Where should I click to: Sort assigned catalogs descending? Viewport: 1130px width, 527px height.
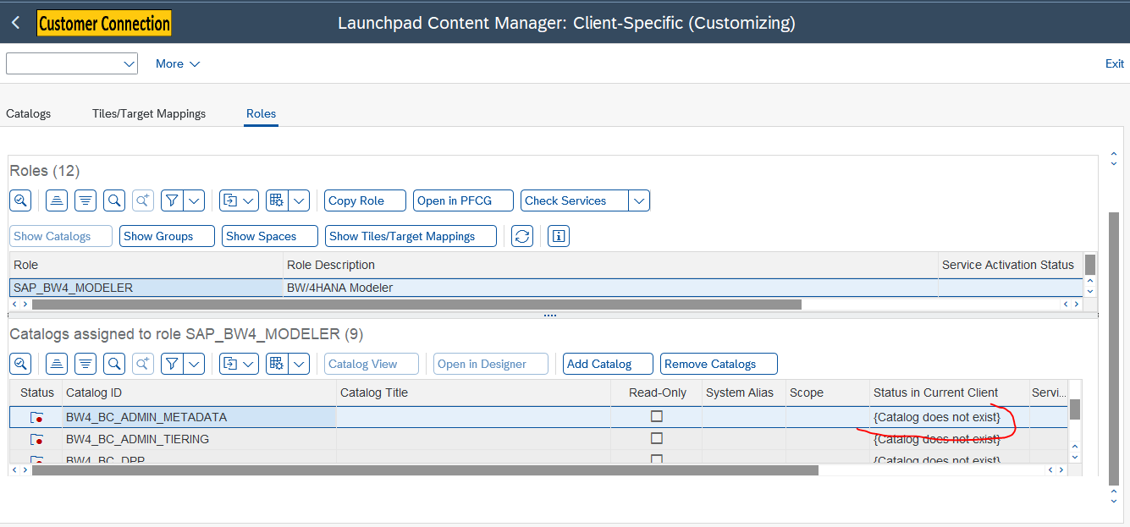click(x=85, y=364)
